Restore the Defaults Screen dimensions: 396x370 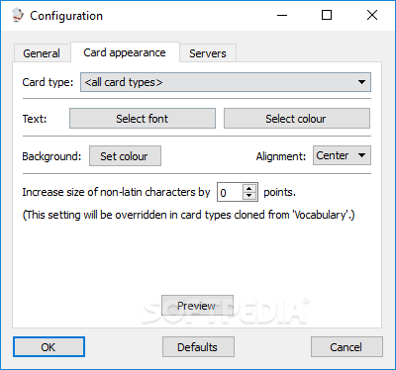coord(198,347)
